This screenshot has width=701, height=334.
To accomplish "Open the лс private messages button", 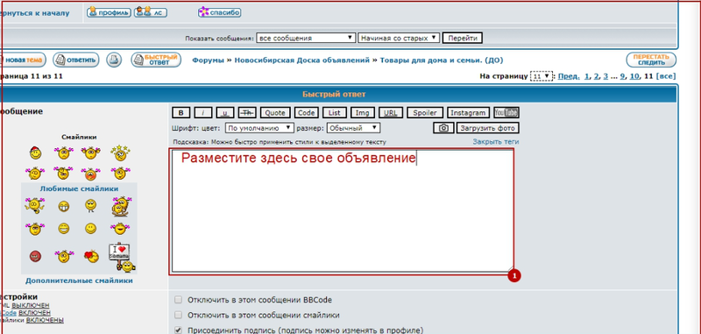I will point(151,12).
